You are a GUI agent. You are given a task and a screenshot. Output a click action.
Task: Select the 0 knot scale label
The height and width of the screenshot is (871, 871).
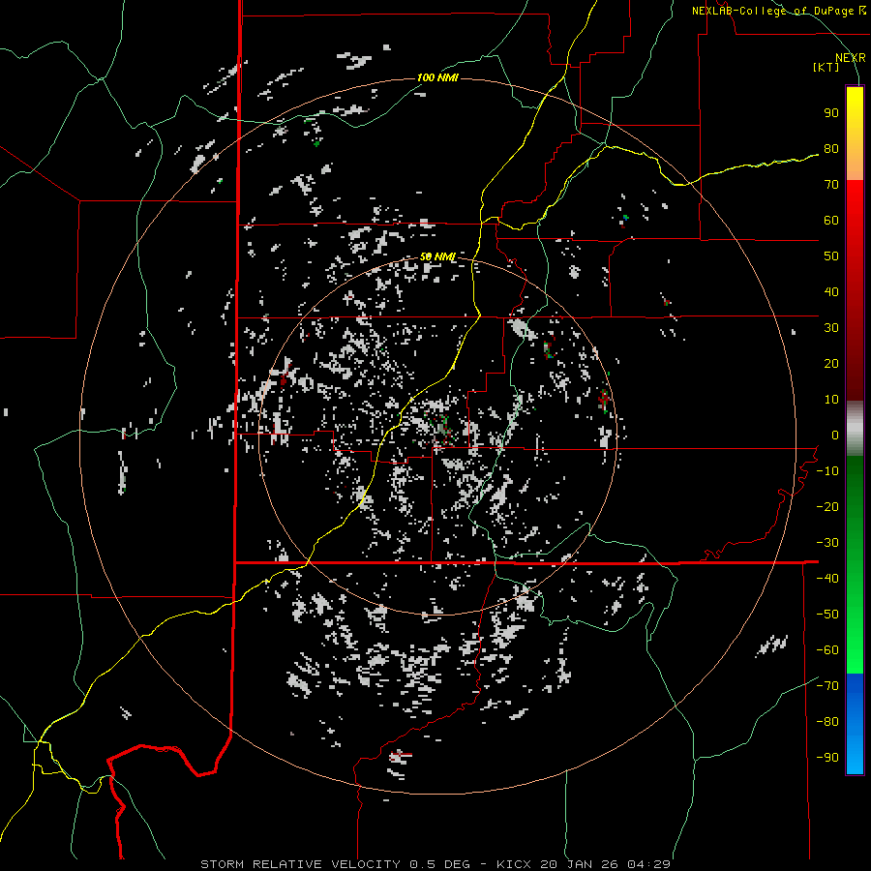click(835, 435)
